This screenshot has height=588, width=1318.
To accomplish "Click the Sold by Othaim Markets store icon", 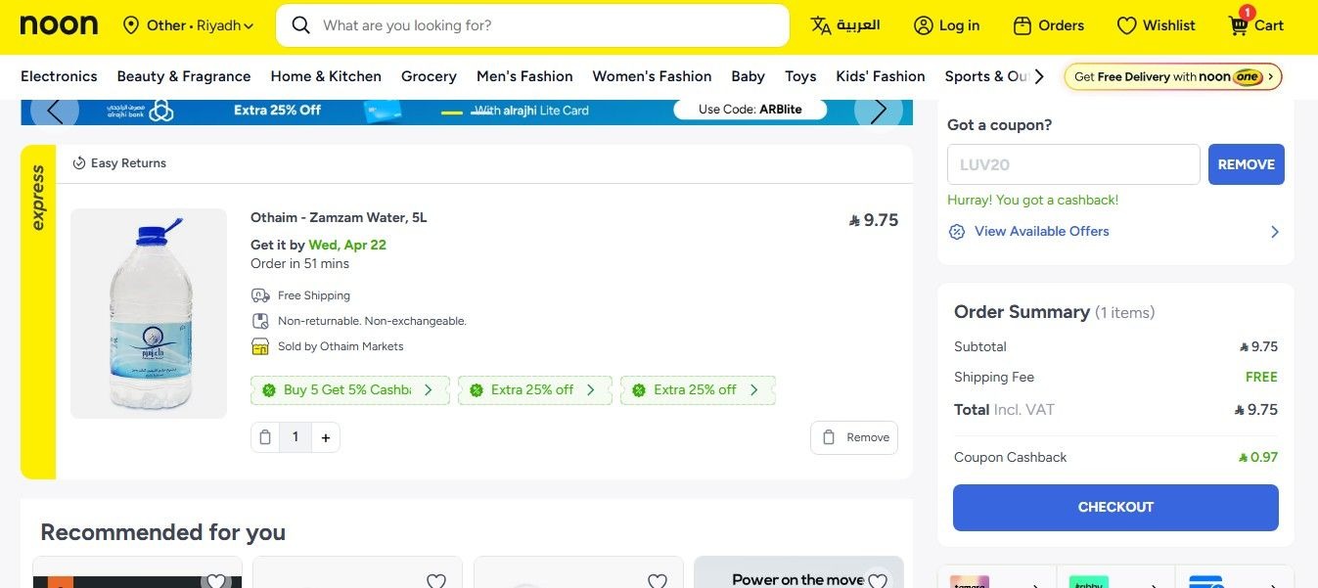I will tap(260, 346).
